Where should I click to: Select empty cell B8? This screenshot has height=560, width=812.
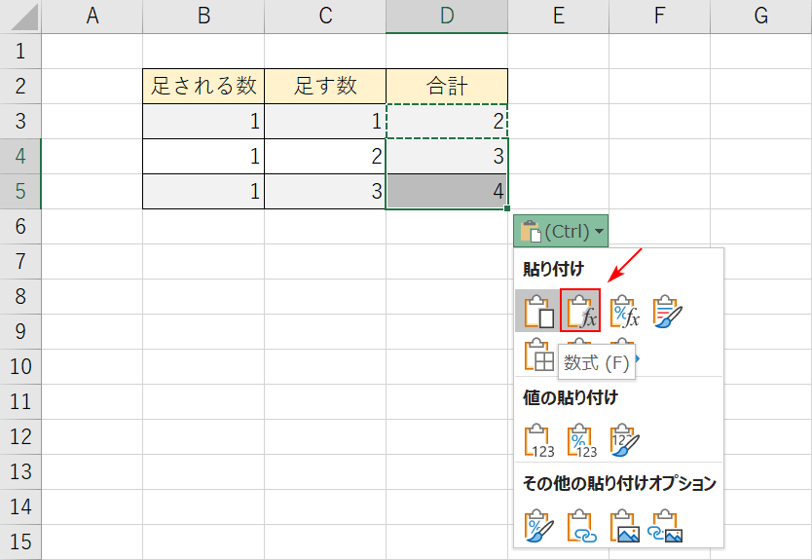click(203, 296)
